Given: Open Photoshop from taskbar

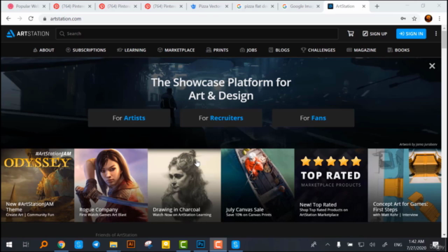Looking at the screenshot, I should [201, 244].
